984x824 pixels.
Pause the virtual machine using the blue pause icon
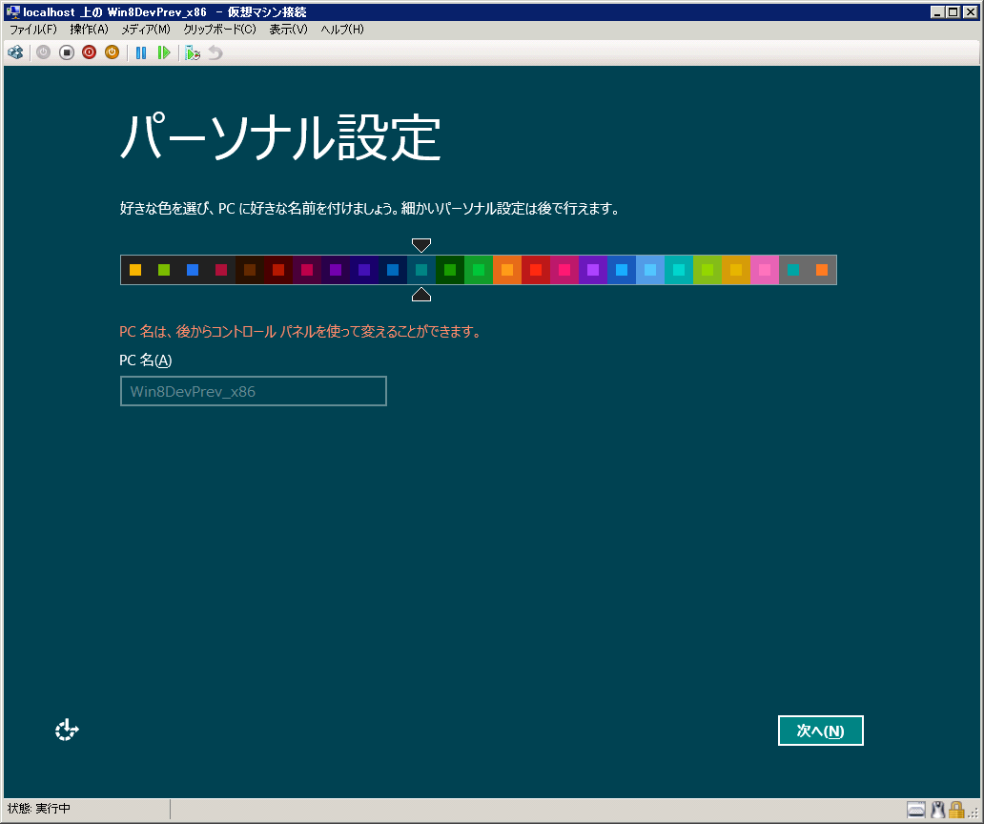(141, 52)
